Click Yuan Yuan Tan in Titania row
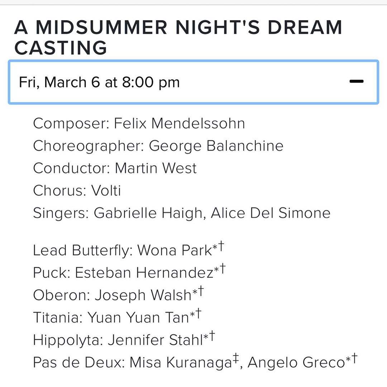Screen dimensions: 387x387 (x=138, y=317)
